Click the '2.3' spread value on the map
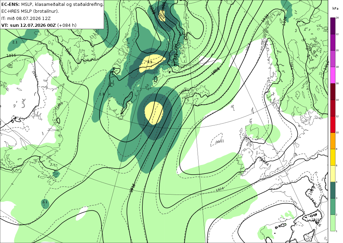 [102, 94]
